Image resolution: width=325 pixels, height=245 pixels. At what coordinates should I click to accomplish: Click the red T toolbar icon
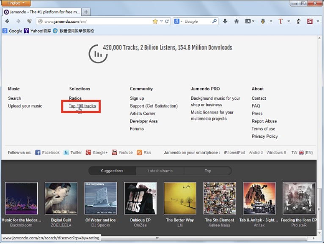(281, 21)
